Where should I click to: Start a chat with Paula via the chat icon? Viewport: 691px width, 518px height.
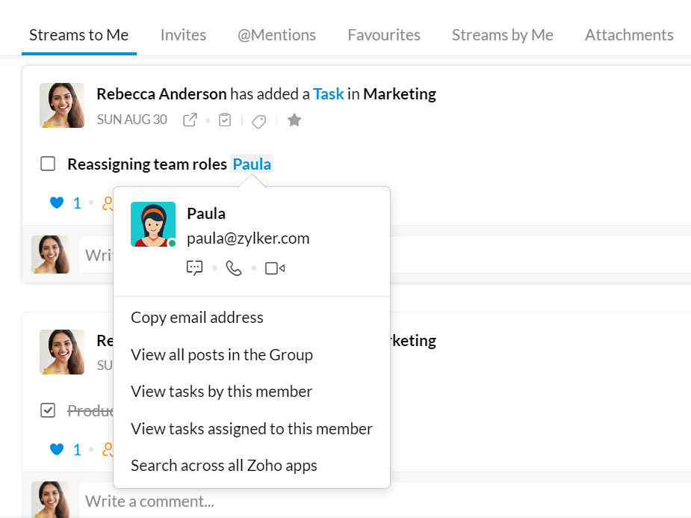point(194,268)
